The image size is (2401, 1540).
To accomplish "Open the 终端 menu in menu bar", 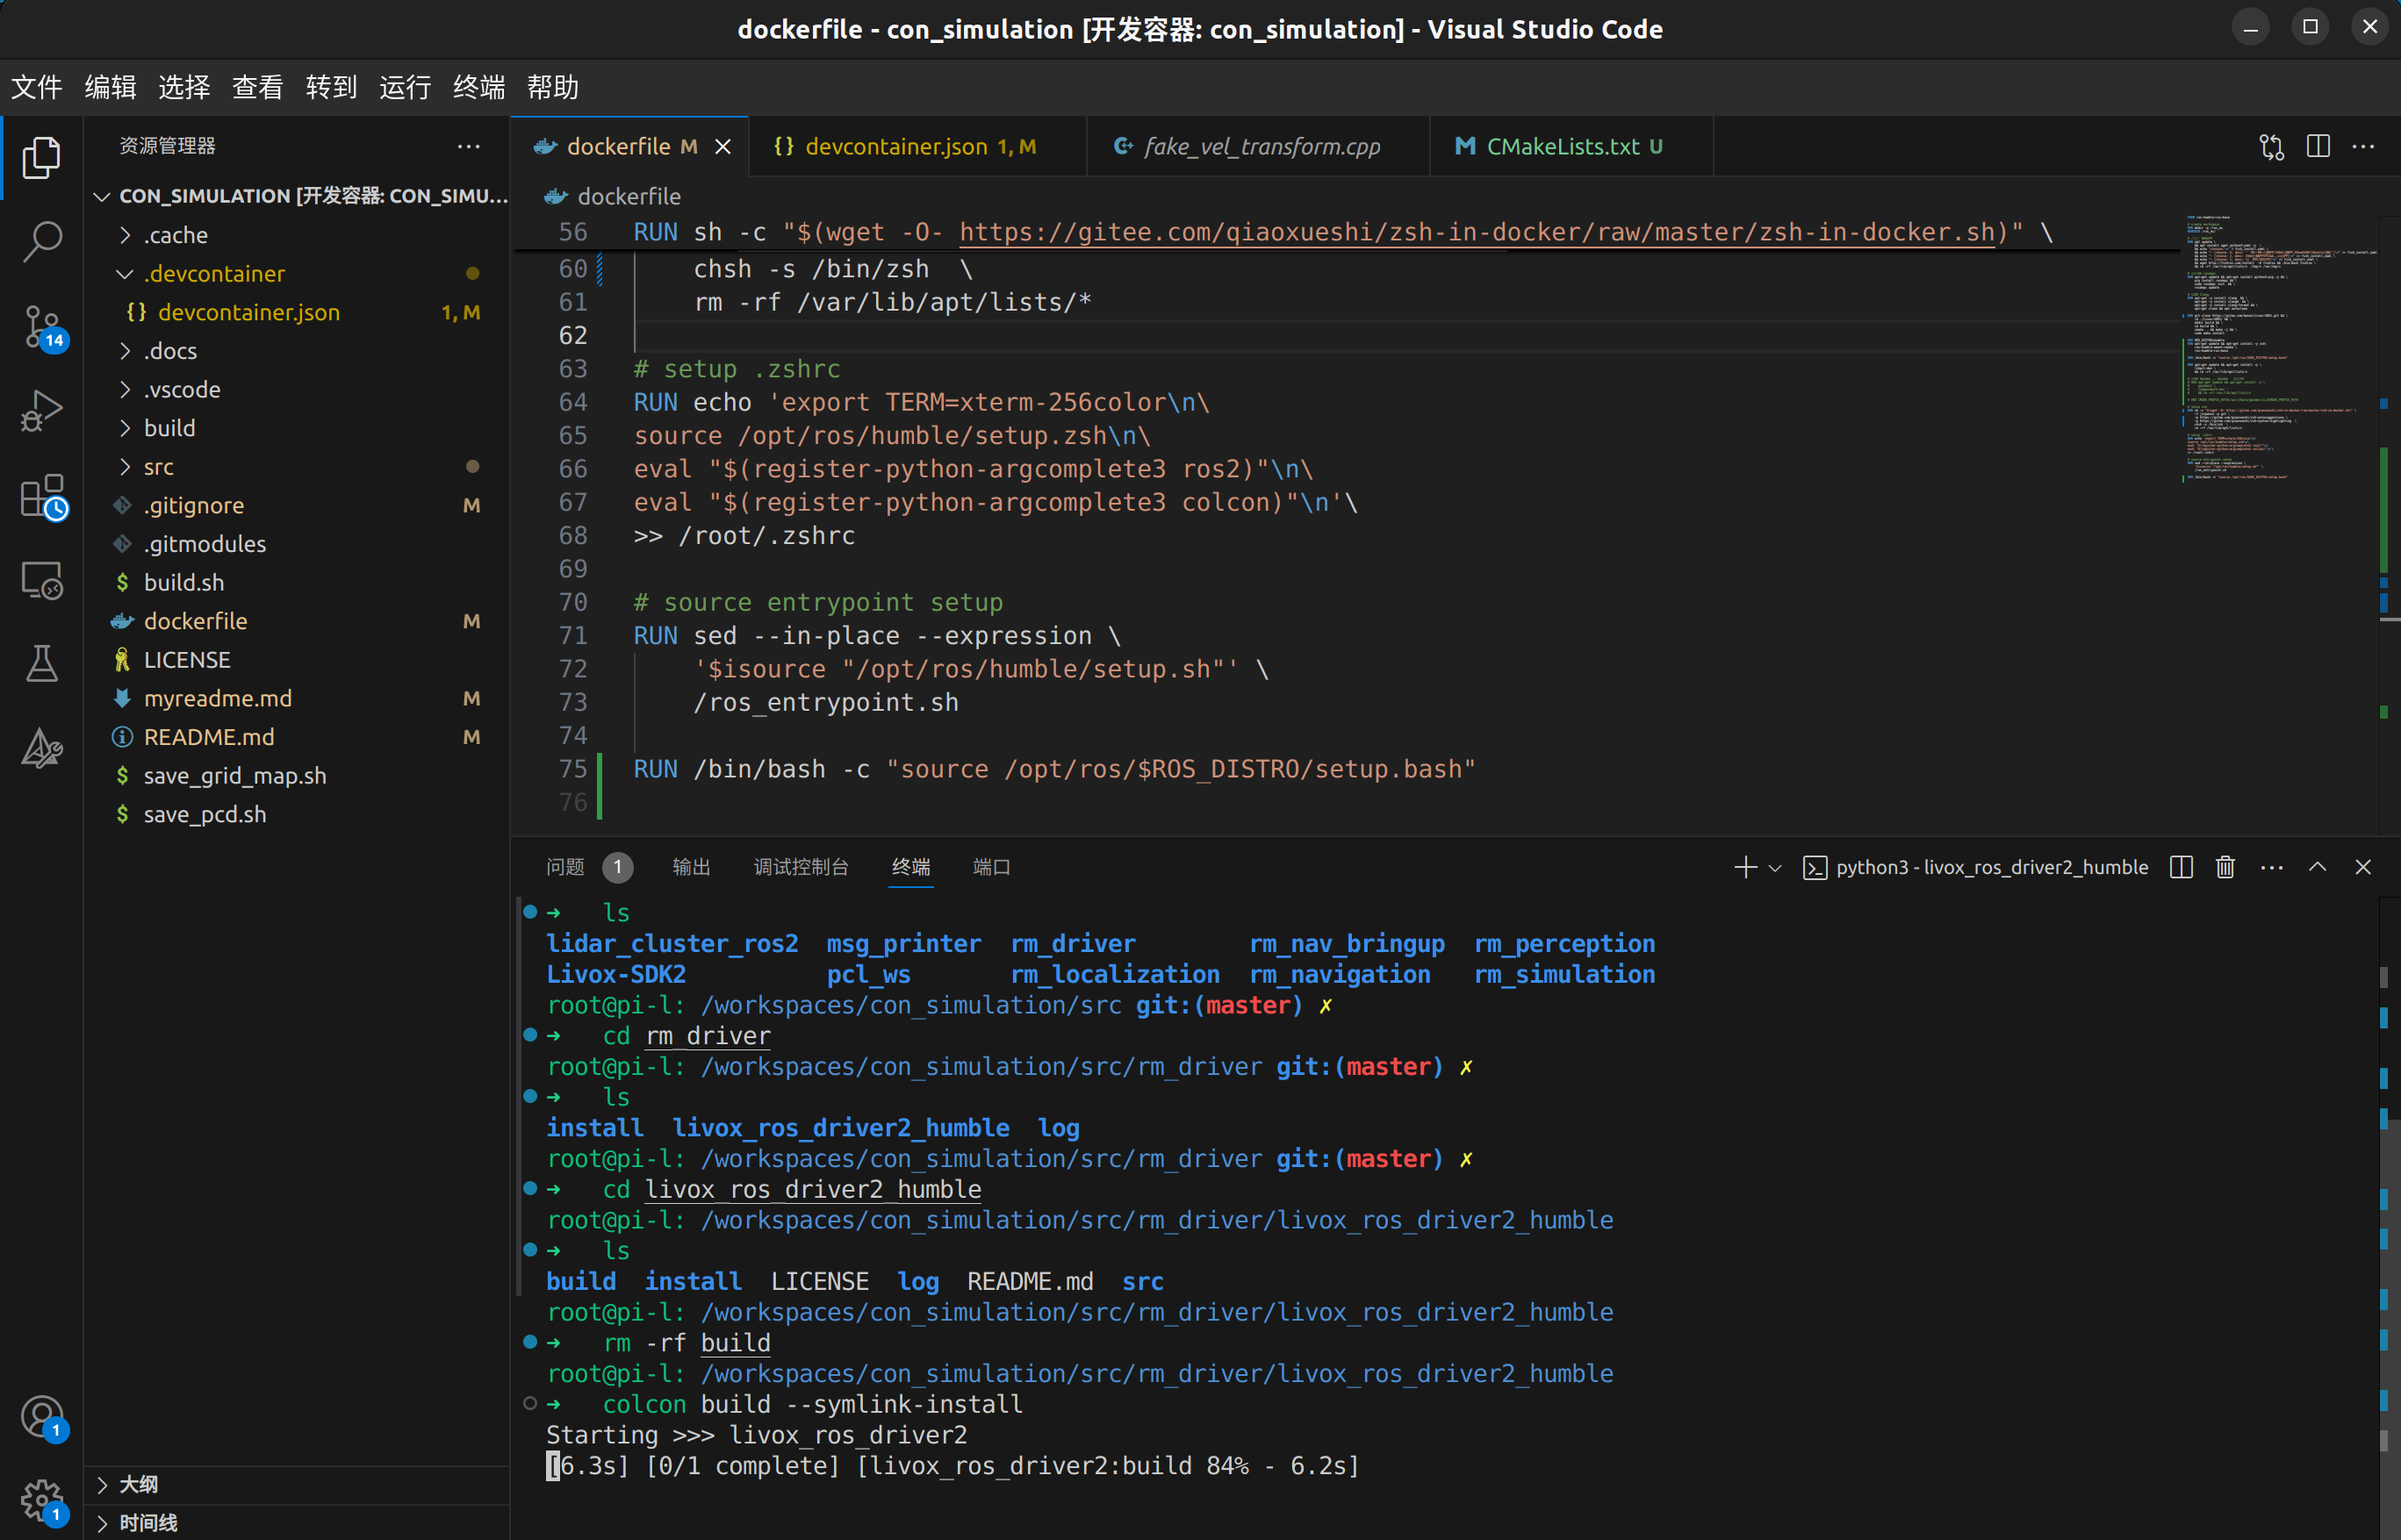I will (x=478, y=87).
